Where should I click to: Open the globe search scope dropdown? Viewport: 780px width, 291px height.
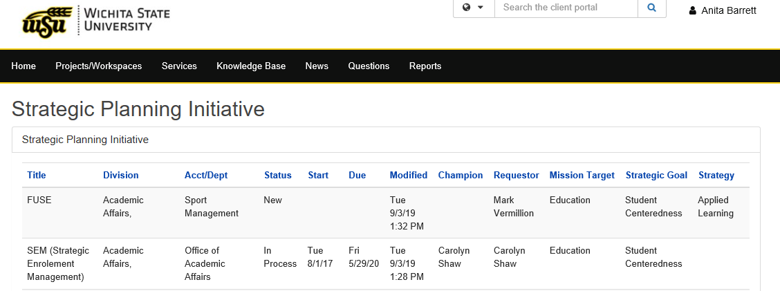tap(474, 8)
